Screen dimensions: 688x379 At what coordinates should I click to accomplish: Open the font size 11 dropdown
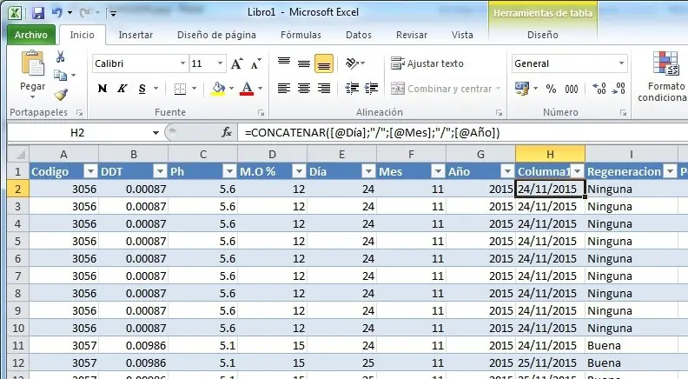click(221, 63)
